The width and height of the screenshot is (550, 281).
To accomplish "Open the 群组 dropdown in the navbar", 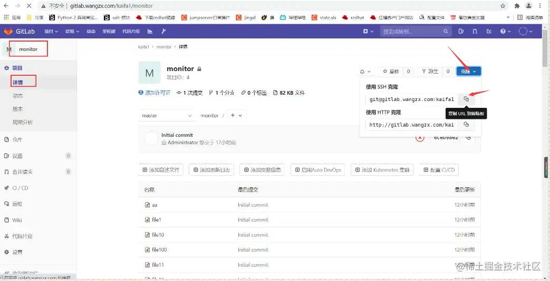I will (72, 31).
